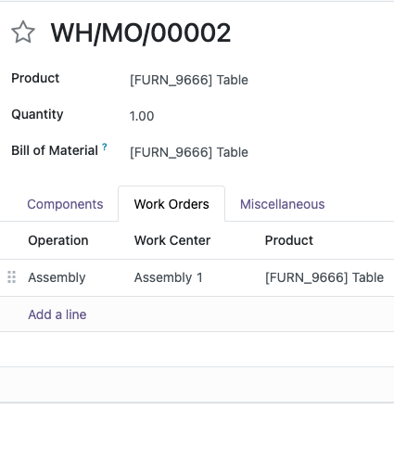Open the Miscellaneous tab
394x474 pixels.
282,204
